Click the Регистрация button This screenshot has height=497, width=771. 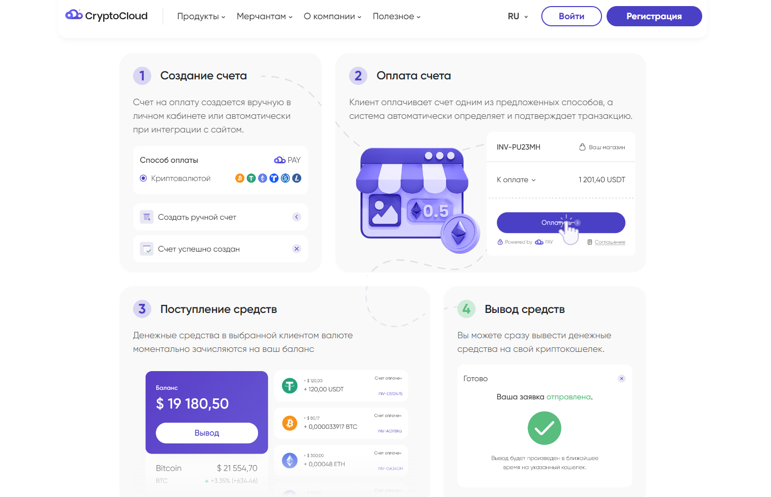tap(654, 16)
